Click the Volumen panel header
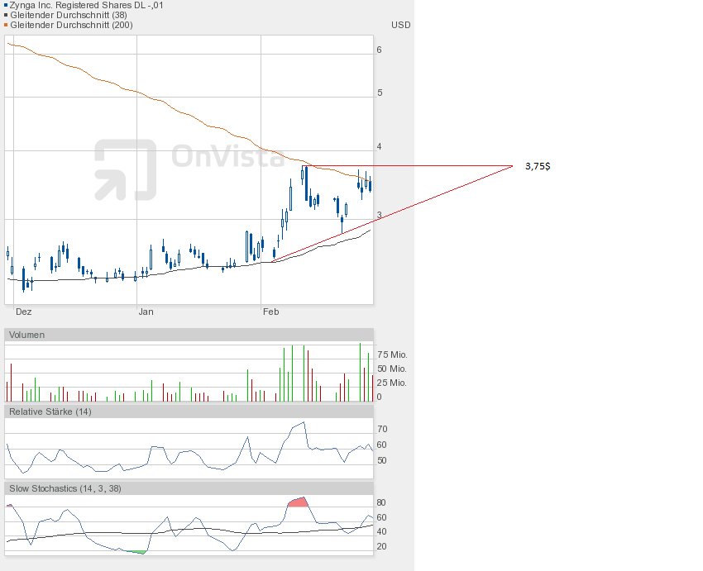Viewport: 703px width, 571px height. coord(26,335)
